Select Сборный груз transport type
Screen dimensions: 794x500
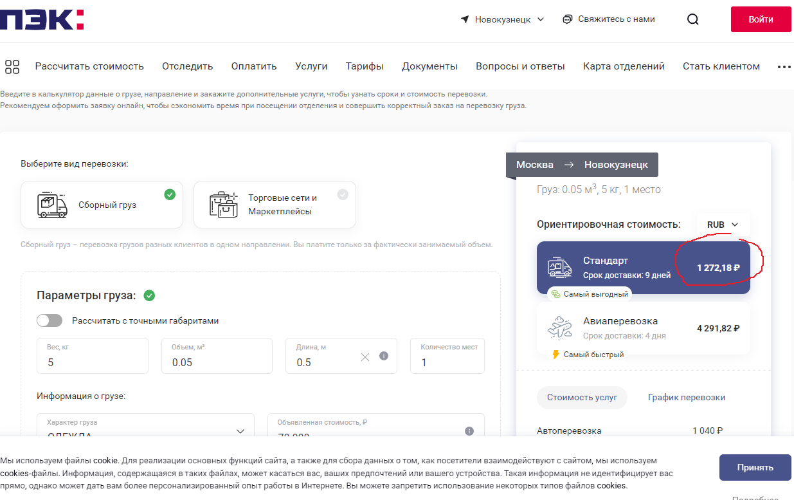tap(102, 205)
